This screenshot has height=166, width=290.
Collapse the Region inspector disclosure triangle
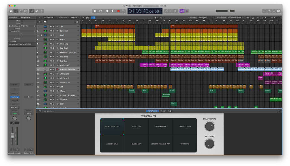click(x=10, y=18)
